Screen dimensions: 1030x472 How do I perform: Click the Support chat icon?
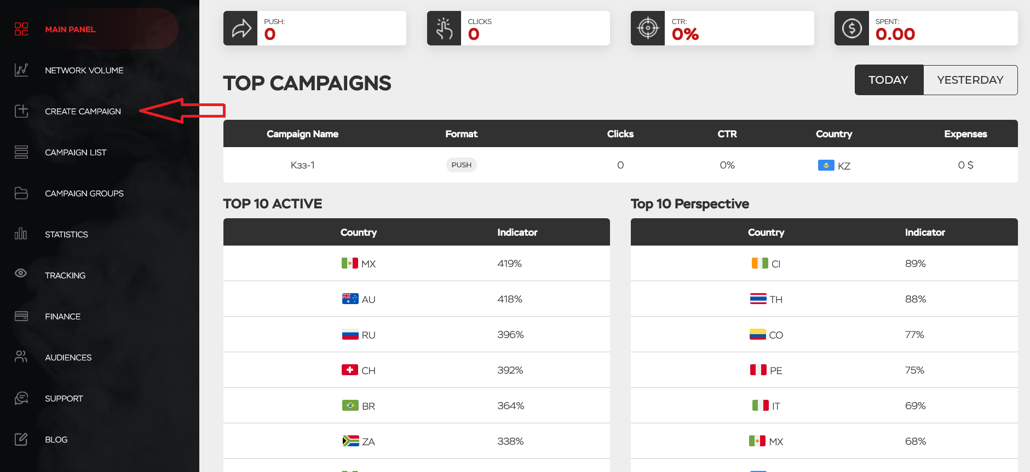tap(21, 398)
